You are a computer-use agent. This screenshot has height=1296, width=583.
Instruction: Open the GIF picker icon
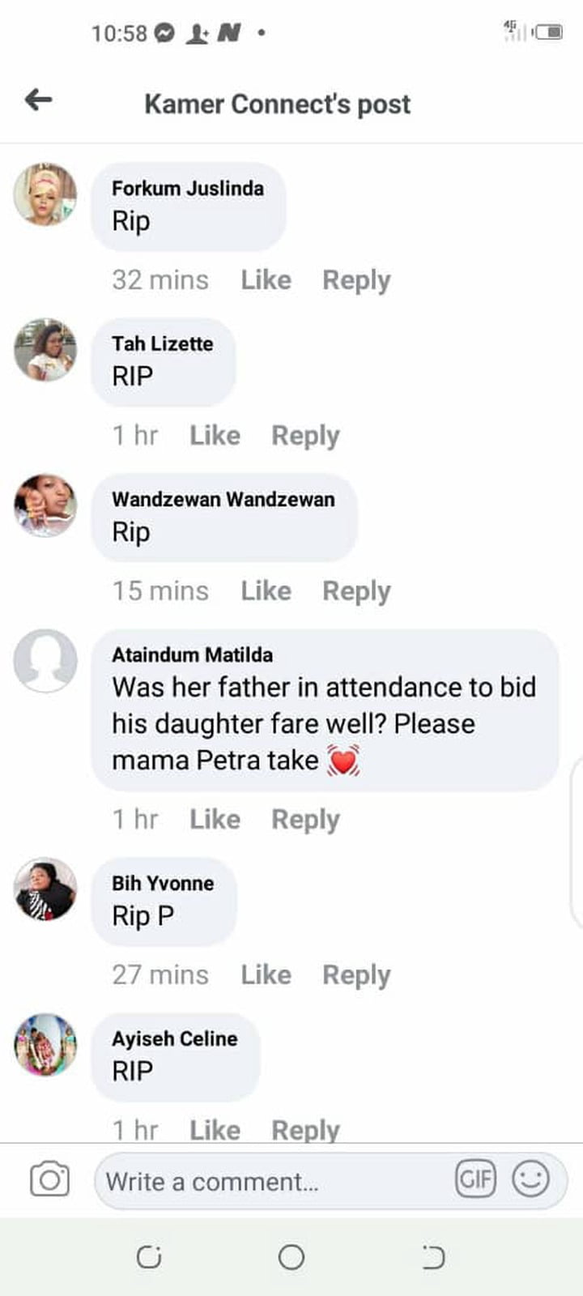click(x=475, y=1179)
